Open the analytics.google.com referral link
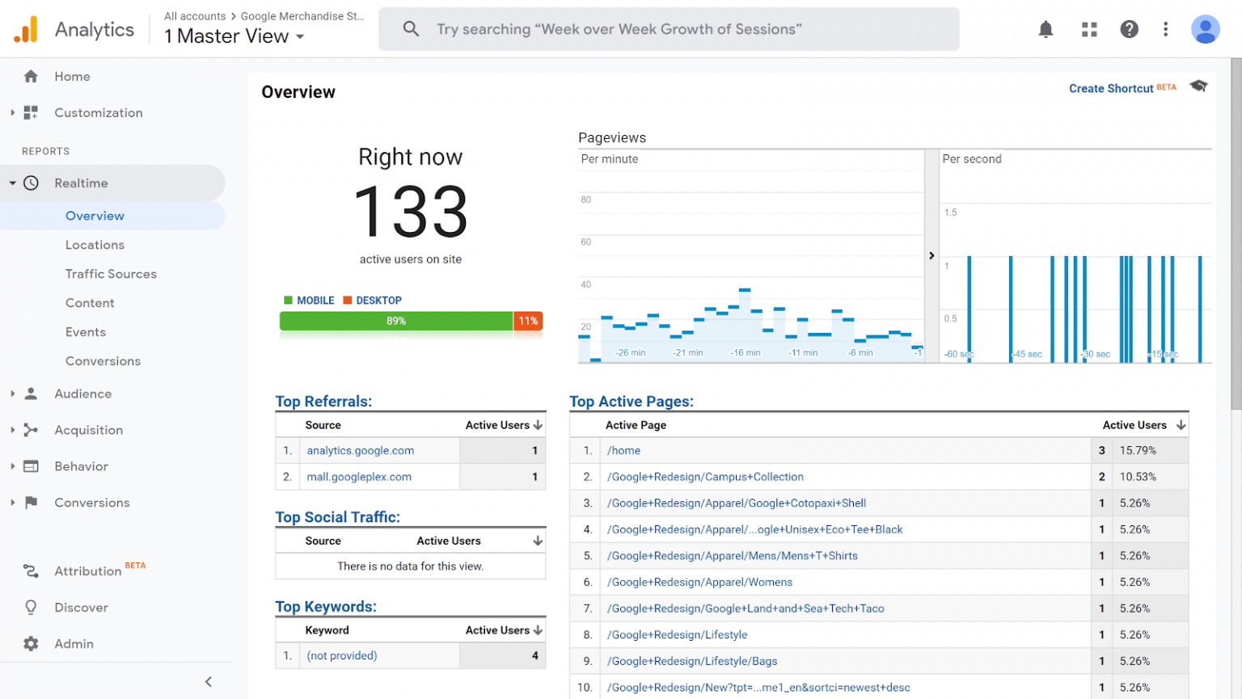The height and width of the screenshot is (699, 1242). point(361,450)
